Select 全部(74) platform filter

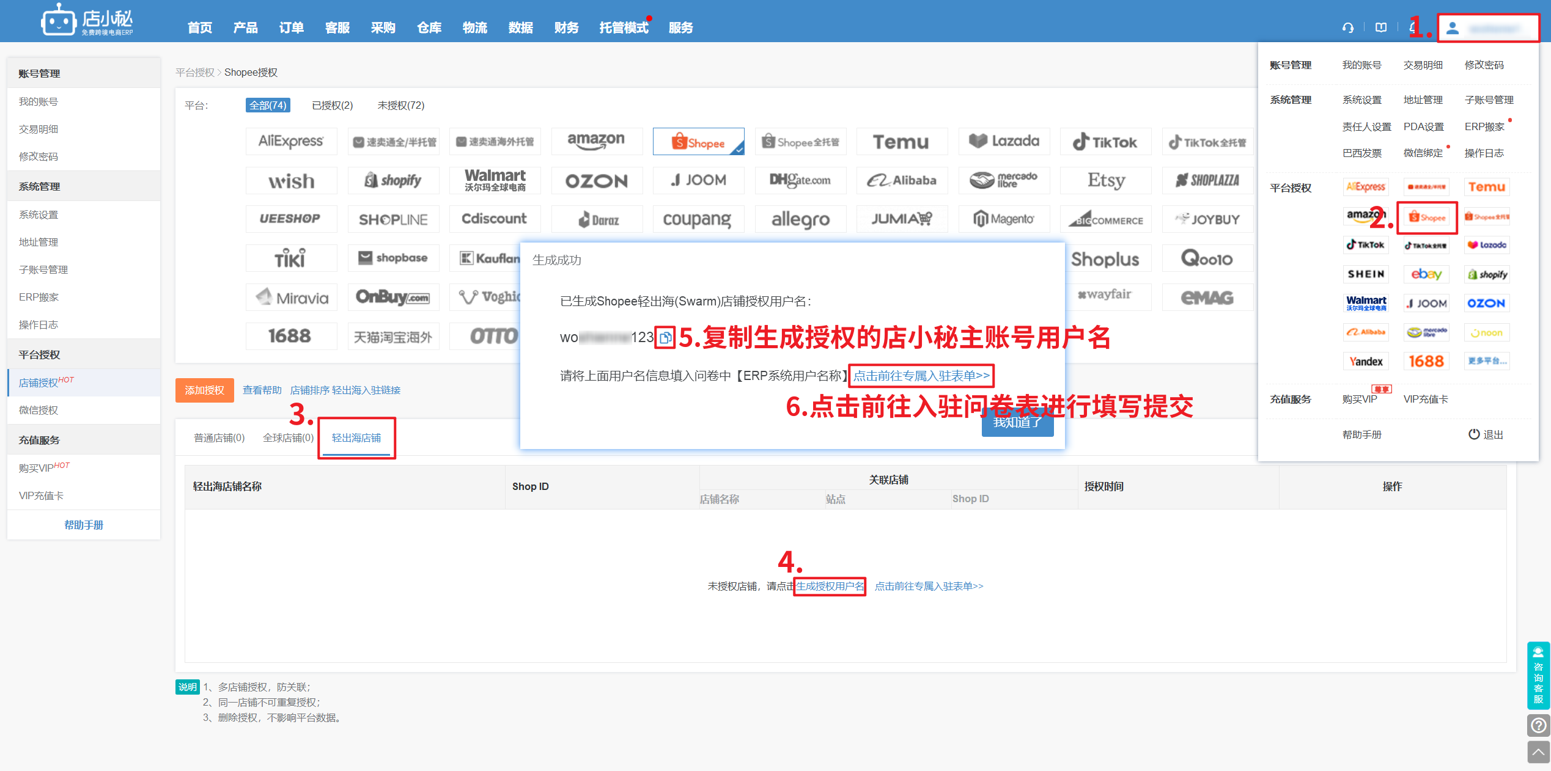(x=268, y=105)
